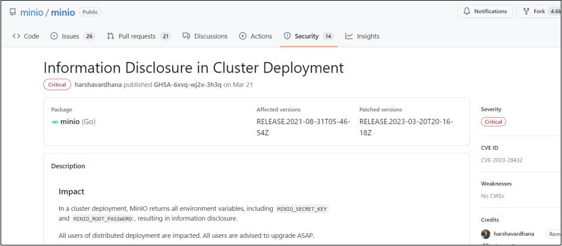Click the Issues count 26 badge
Viewport: 562px width, 246px height.
tap(89, 36)
